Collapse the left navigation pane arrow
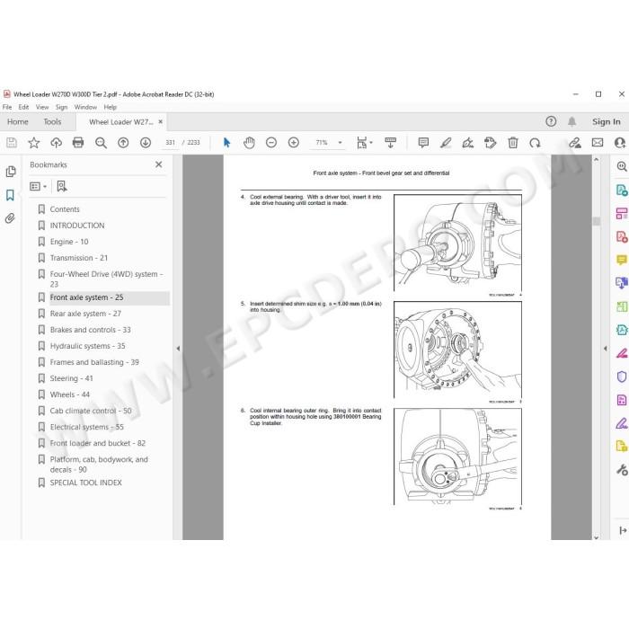Viewport: 629px width, 629px height. (x=178, y=349)
